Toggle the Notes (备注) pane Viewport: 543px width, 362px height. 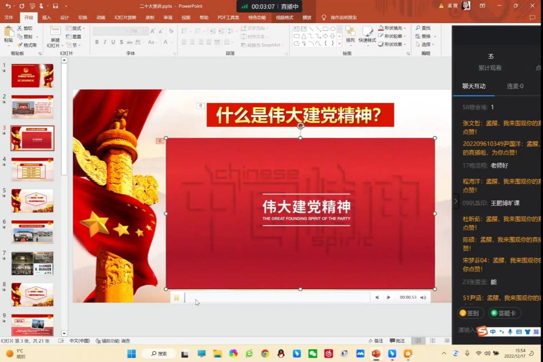click(376, 341)
